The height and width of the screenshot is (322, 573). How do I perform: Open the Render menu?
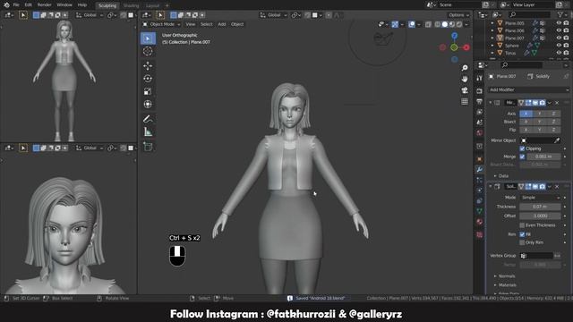(x=44, y=4)
